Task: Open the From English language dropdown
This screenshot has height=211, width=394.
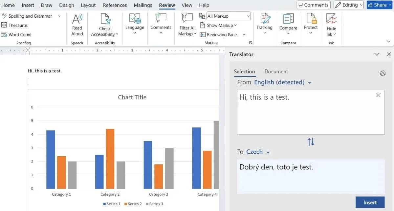Action: click(x=282, y=82)
